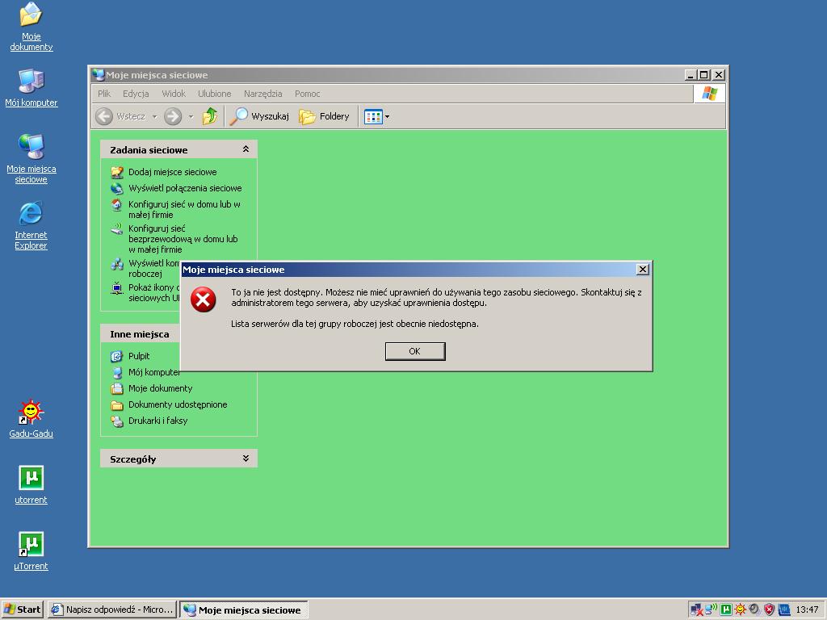Click the Mój komputer icon in Inne miejsca
This screenshot has width=827, height=620.
coord(117,372)
